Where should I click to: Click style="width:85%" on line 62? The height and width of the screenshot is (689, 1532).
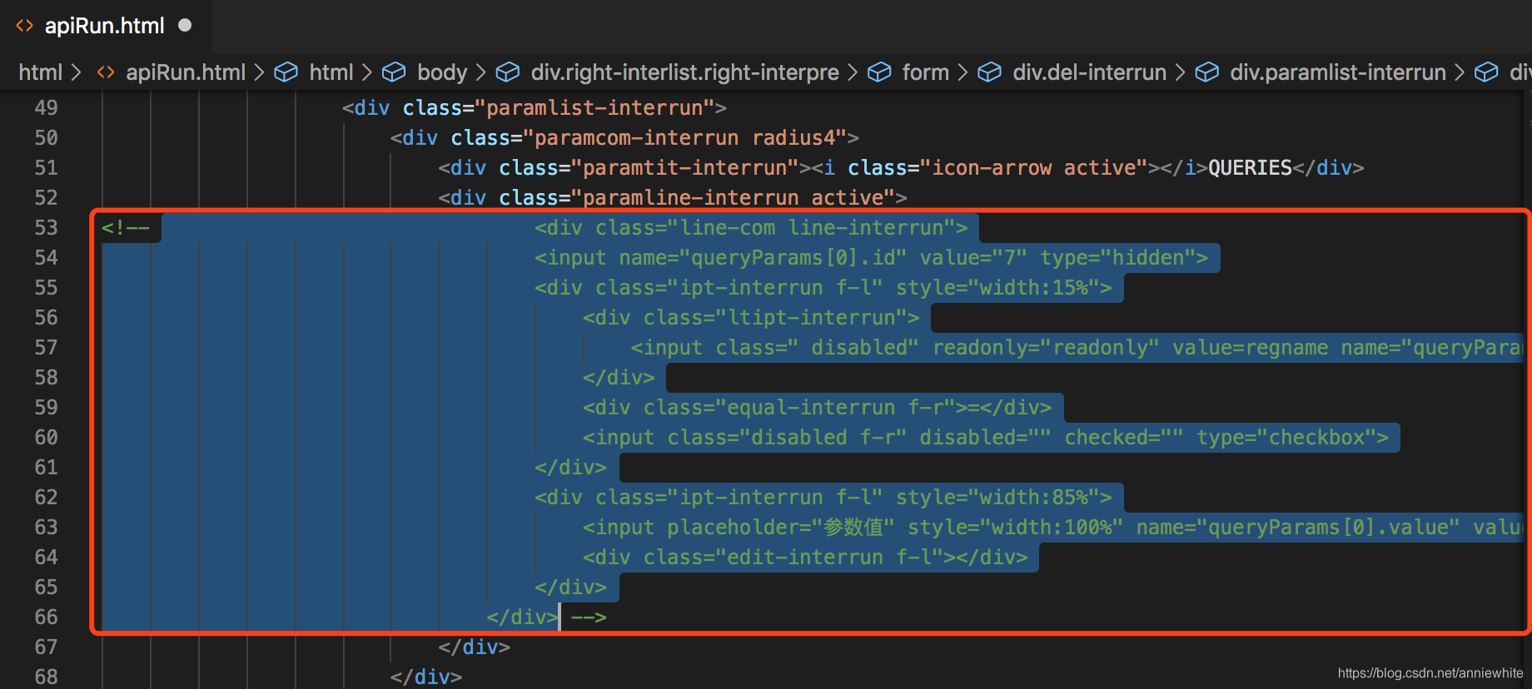tap(997, 497)
